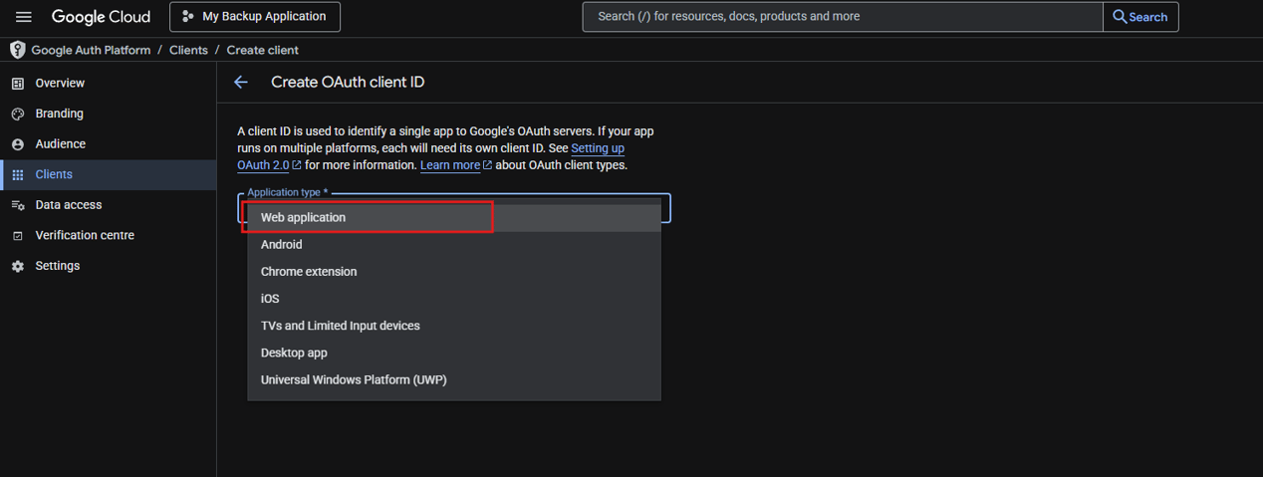Click the Application type dropdown field
Image resolution: width=1263 pixels, height=477 pixels.
454,207
